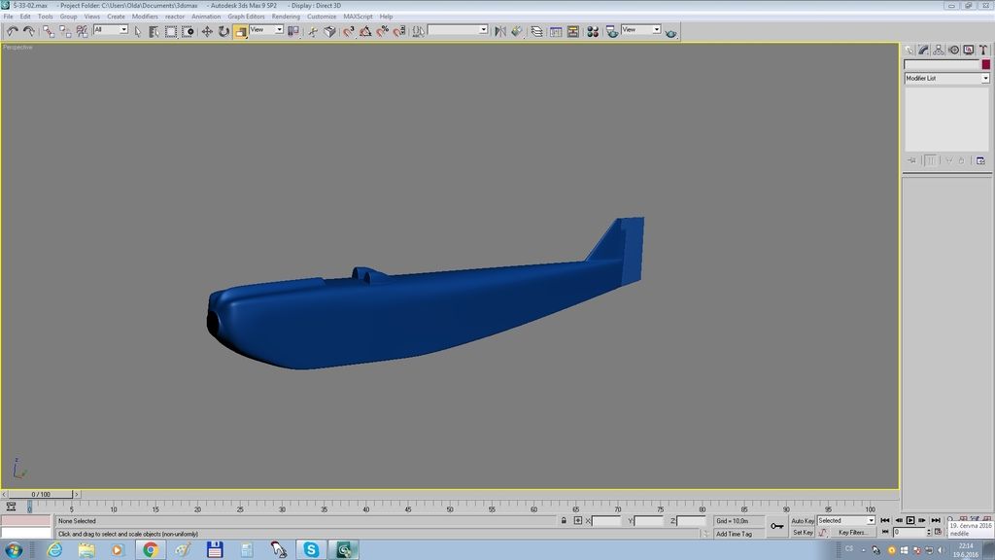The image size is (995, 560).
Task: Launch Google Chrome from the taskbar
Action: [150, 550]
